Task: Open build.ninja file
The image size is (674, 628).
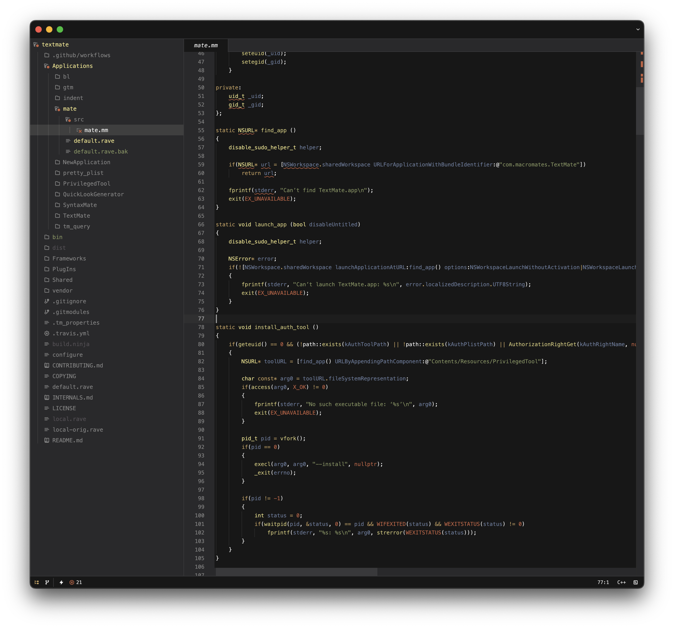Action: pos(107,344)
